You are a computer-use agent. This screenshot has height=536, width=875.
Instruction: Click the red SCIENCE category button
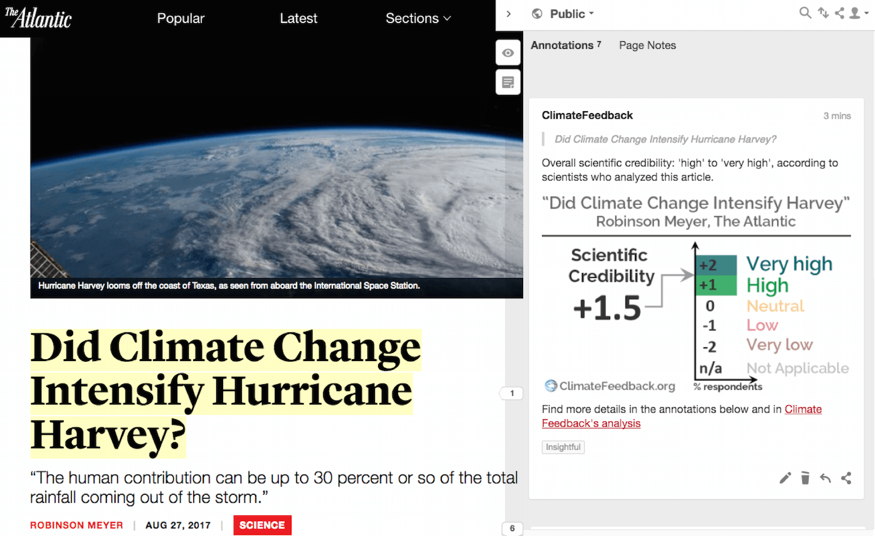click(262, 525)
